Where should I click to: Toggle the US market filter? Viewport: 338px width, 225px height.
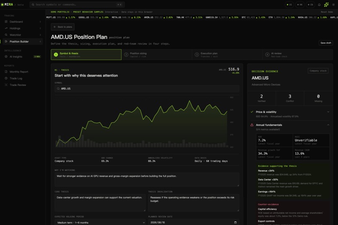[289, 5]
